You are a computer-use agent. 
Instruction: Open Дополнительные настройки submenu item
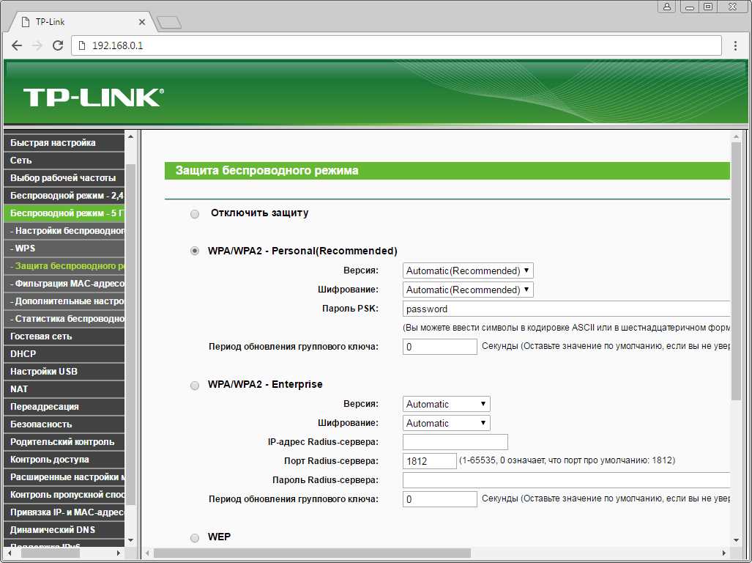coord(64,301)
